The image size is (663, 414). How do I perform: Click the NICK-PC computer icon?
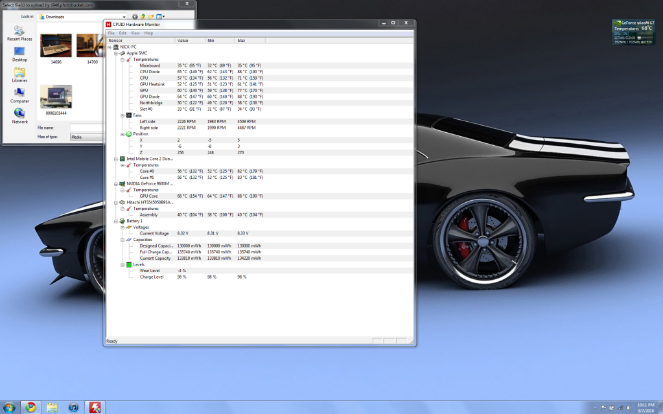point(116,47)
